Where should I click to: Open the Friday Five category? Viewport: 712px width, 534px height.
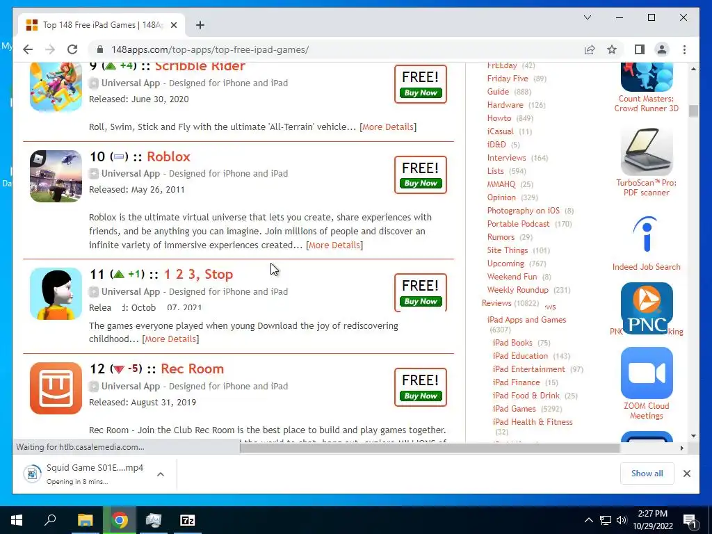[x=508, y=79]
